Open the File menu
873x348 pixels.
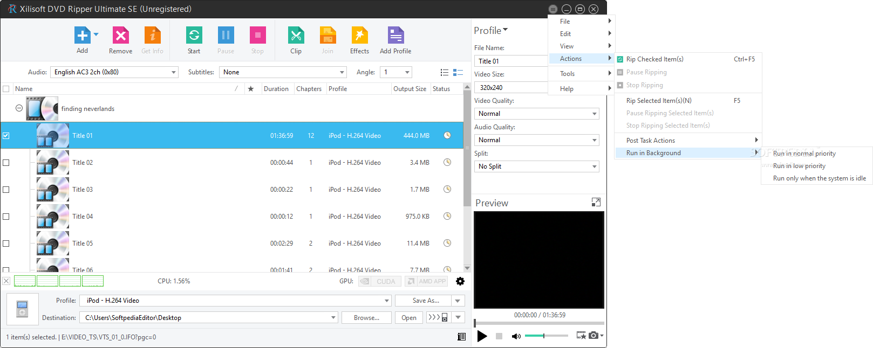(x=581, y=22)
